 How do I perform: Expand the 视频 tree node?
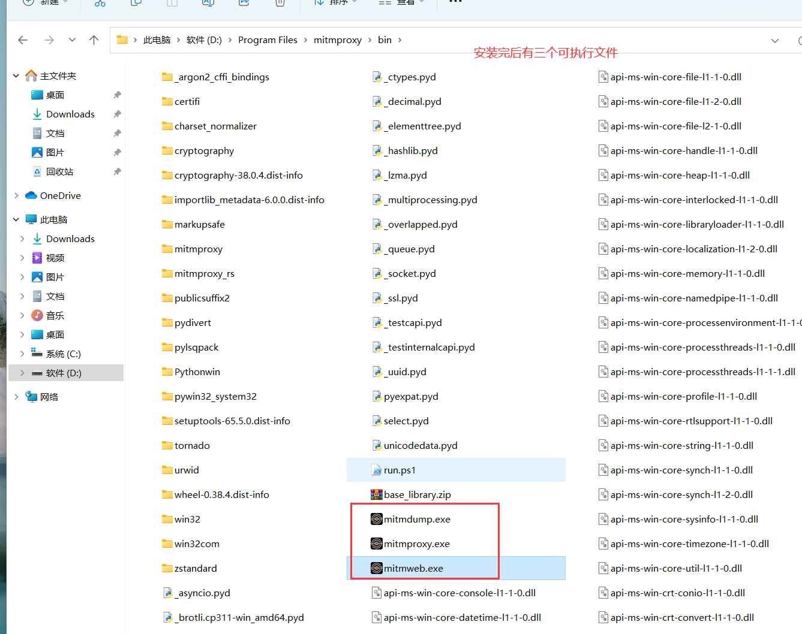pos(22,258)
